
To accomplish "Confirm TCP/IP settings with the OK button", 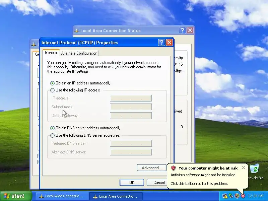I will coord(132,183).
